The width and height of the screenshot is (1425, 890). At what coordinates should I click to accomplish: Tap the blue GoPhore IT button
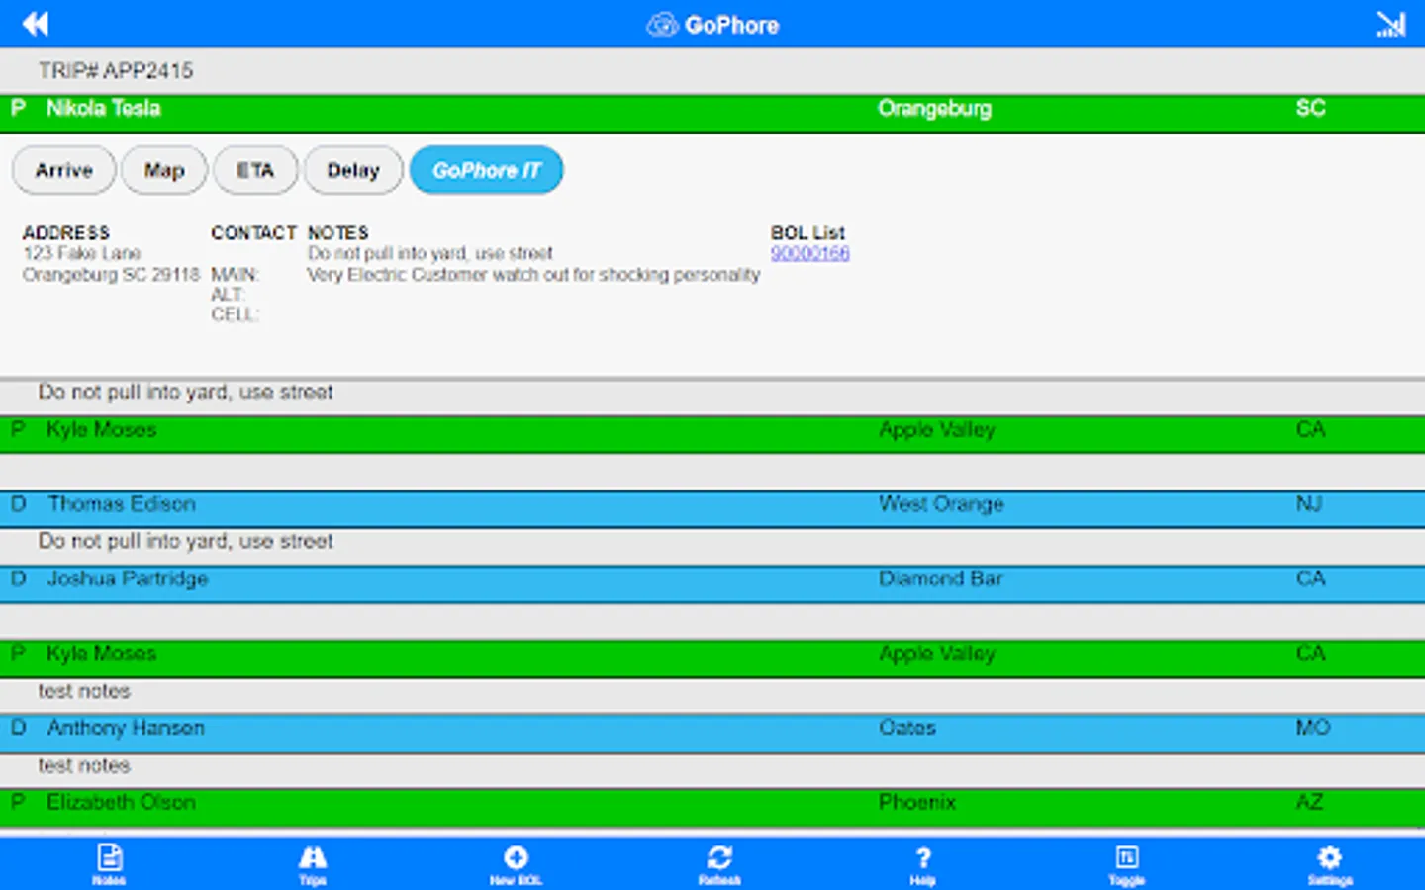click(x=486, y=170)
